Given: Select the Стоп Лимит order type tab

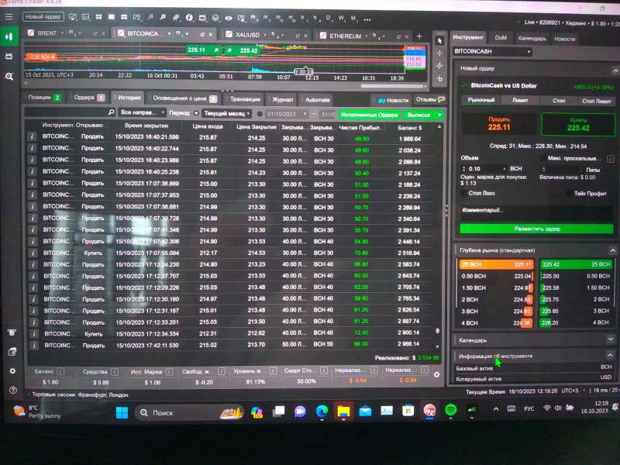Looking at the screenshot, I should tap(596, 102).
